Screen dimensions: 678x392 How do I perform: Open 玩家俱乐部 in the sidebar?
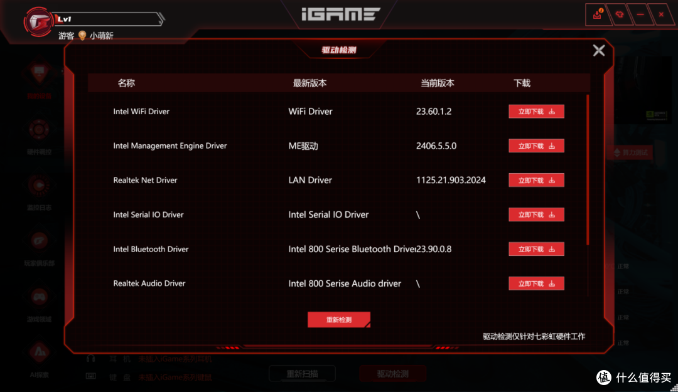[39, 248]
